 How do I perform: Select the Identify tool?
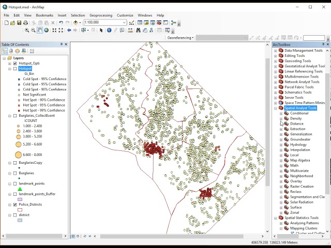(x=109, y=30)
